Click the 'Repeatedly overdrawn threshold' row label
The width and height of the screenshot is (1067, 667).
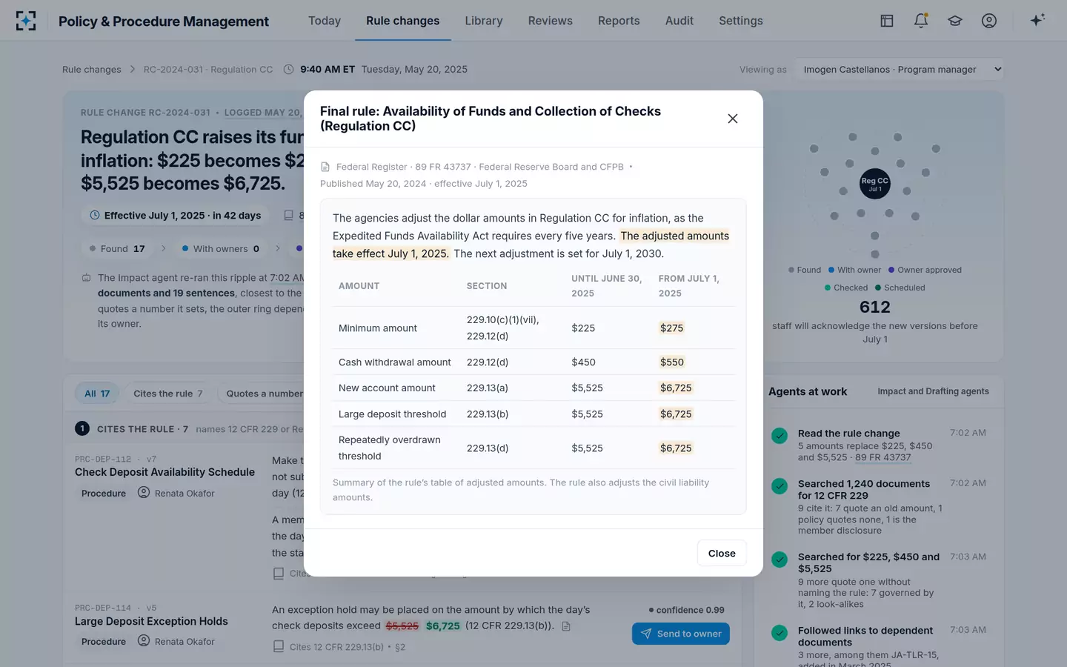pyautogui.click(x=390, y=448)
